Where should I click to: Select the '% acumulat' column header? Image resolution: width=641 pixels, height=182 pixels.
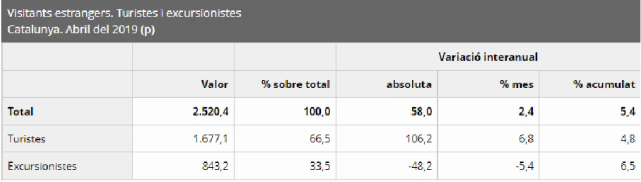(613, 85)
